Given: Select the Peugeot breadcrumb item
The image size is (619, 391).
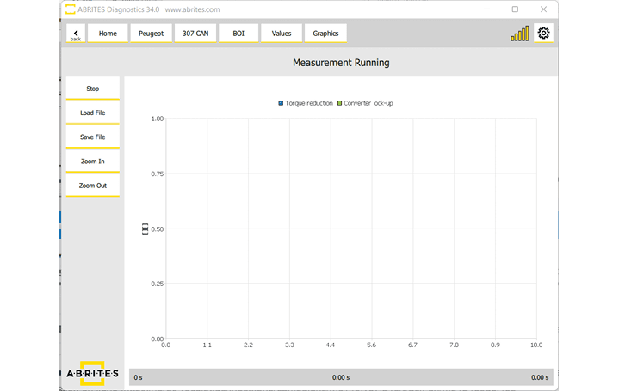Looking at the screenshot, I should coord(151,34).
